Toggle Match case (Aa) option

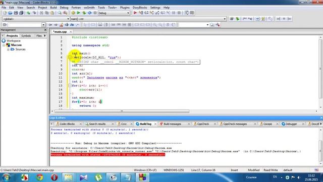tap(72, 25)
